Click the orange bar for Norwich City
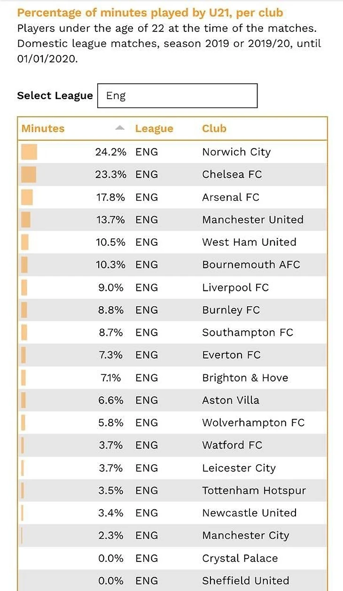The image size is (343, 591). click(29, 152)
